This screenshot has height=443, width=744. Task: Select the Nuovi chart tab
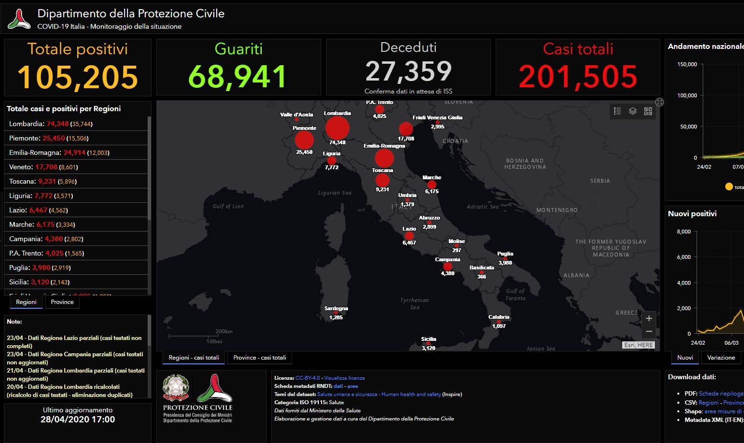point(685,358)
